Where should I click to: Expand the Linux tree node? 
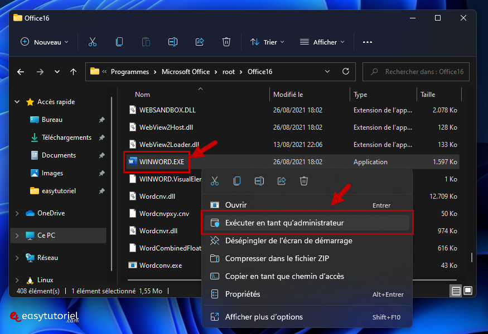click(17, 280)
